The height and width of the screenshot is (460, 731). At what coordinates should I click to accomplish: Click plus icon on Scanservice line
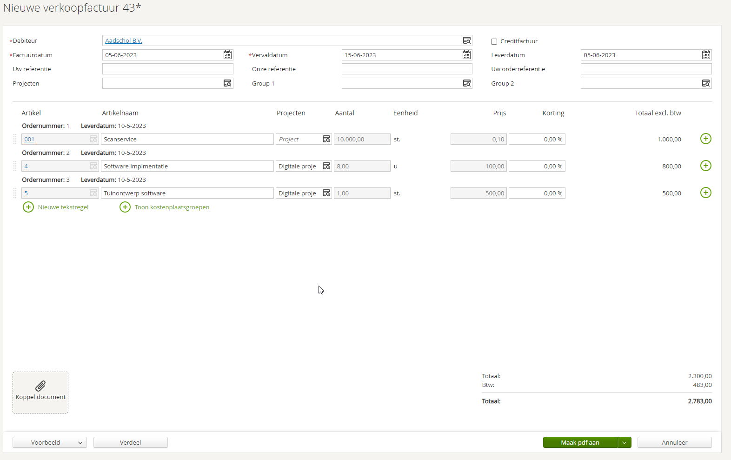pos(706,139)
